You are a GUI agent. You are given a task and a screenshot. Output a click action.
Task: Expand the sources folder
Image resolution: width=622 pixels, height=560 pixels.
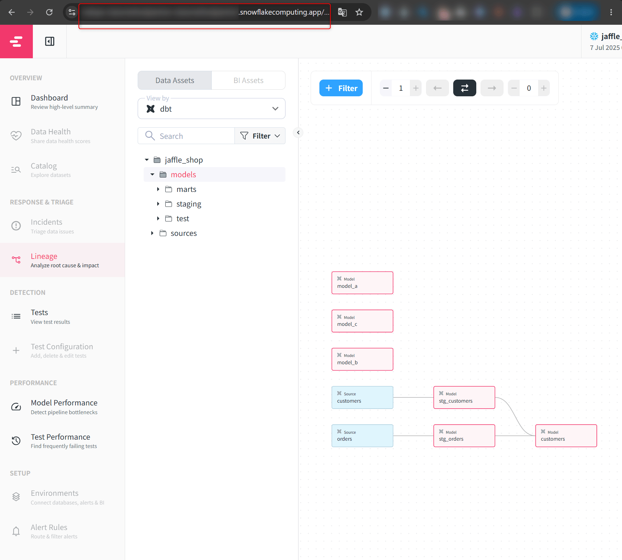point(152,233)
